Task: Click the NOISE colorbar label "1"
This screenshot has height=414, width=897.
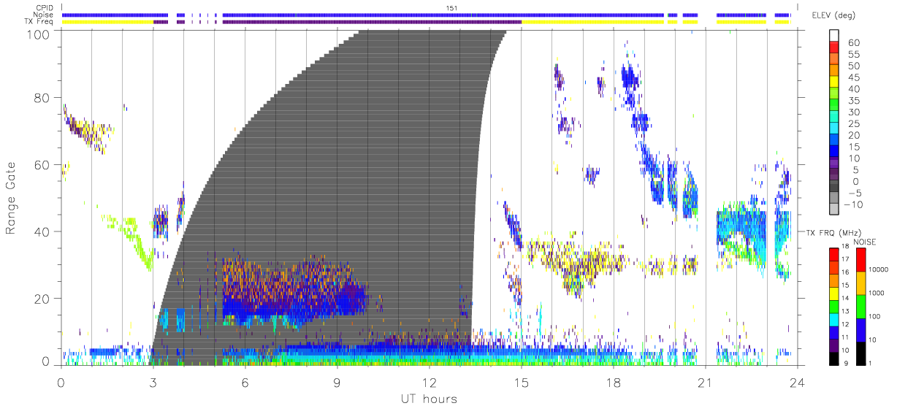Action: (x=869, y=363)
